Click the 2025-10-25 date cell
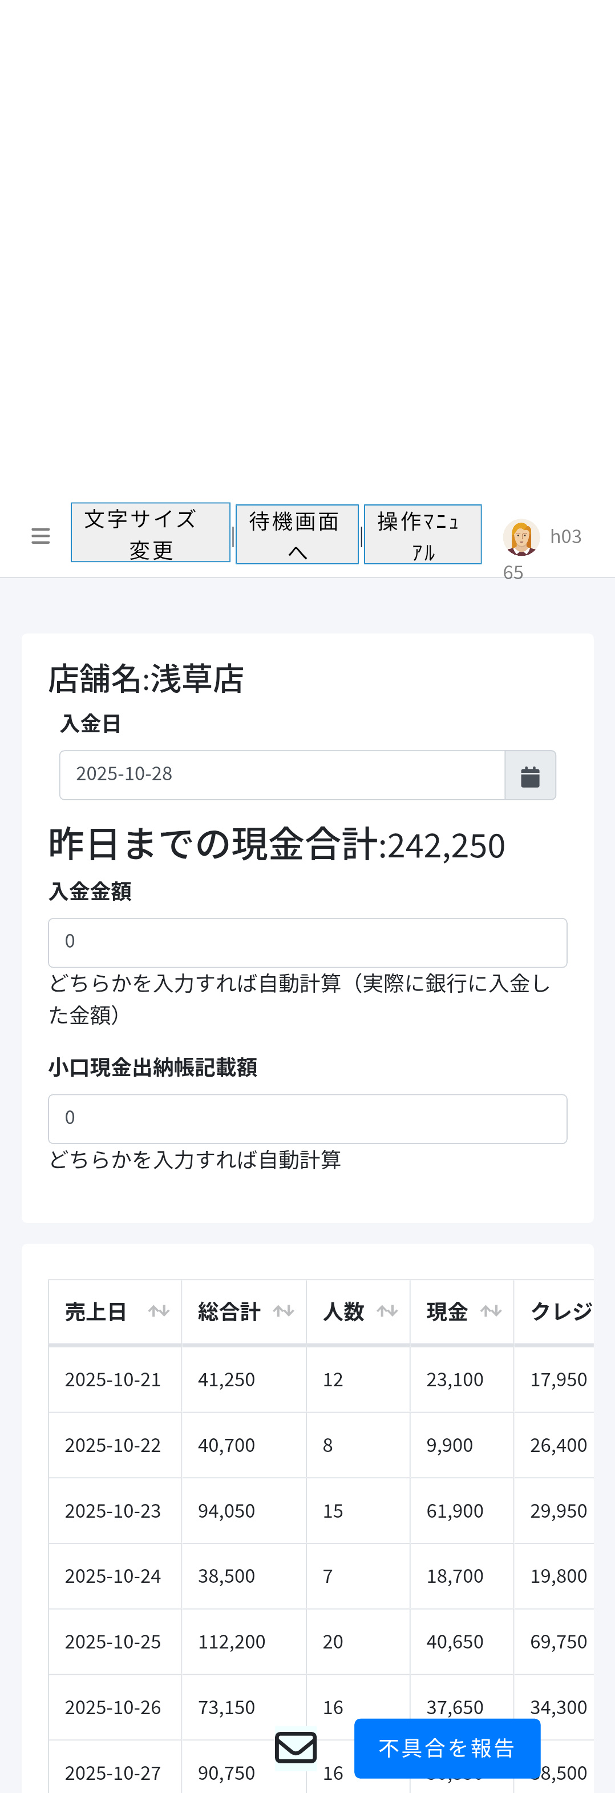Screen dimensions: 615x1793 112,1642
